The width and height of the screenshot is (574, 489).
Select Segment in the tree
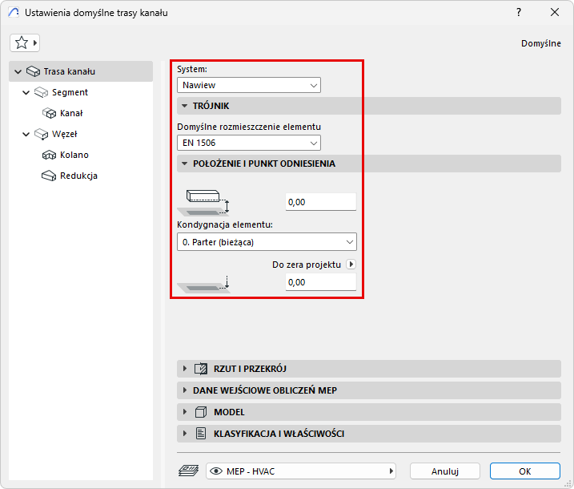pyautogui.click(x=70, y=92)
